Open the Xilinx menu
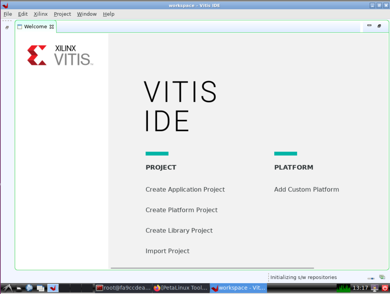The image size is (390, 294). pos(41,14)
